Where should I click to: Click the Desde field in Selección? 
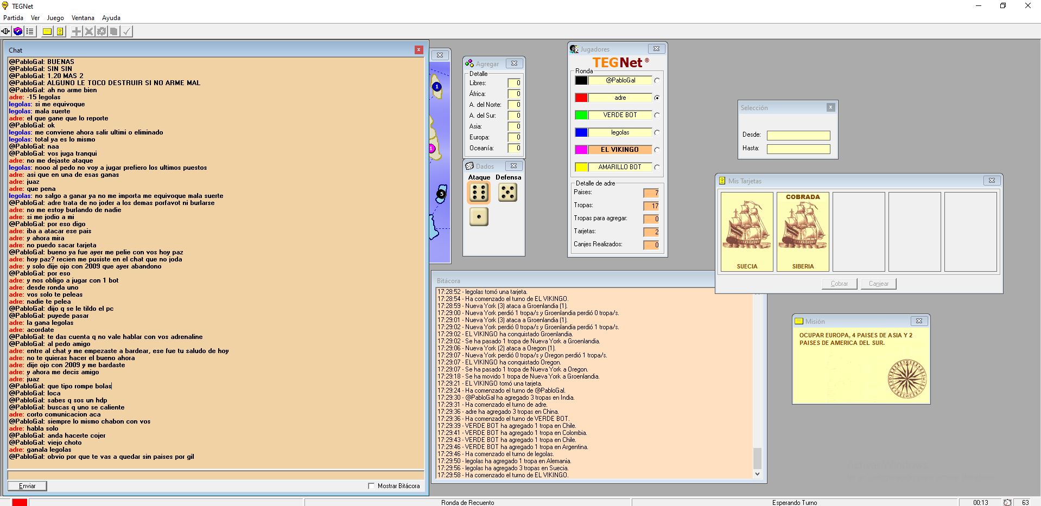pyautogui.click(x=798, y=135)
